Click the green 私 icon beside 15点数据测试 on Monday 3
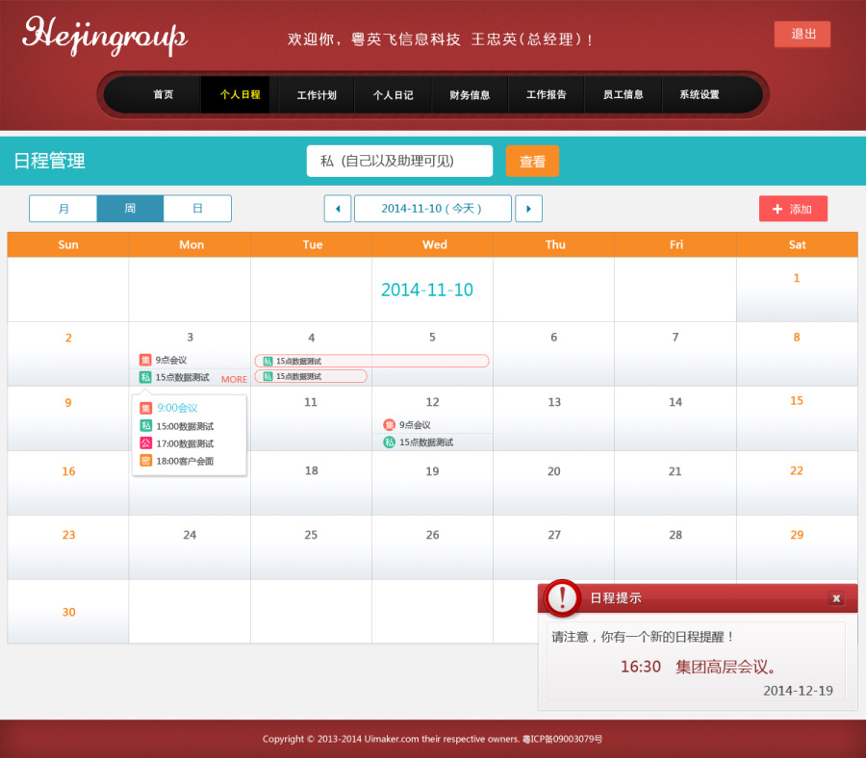This screenshot has height=758, width=866. 145,377
